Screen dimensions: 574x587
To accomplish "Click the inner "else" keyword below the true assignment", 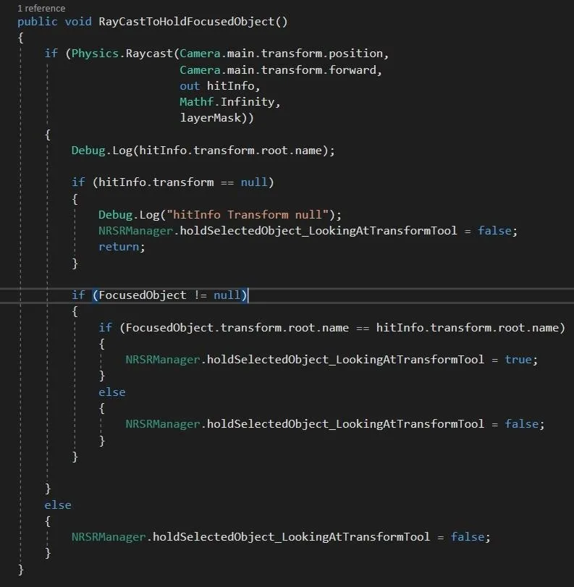I will pos(112,392).
